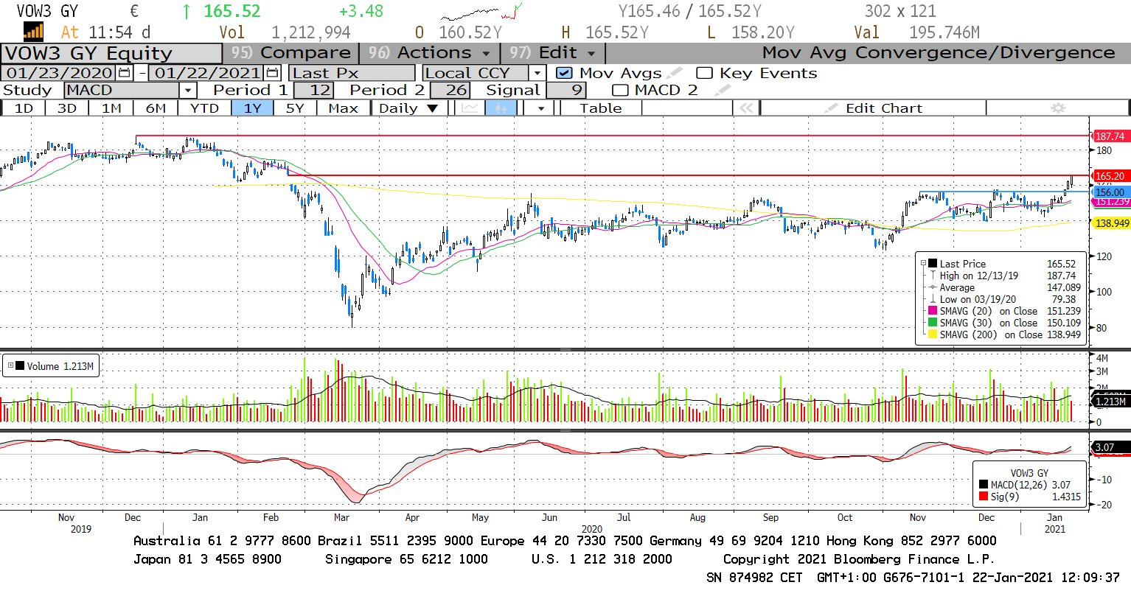The image size is (1131, 599).
Task: Open chart settings gear icon
Action: [1058, 108]
